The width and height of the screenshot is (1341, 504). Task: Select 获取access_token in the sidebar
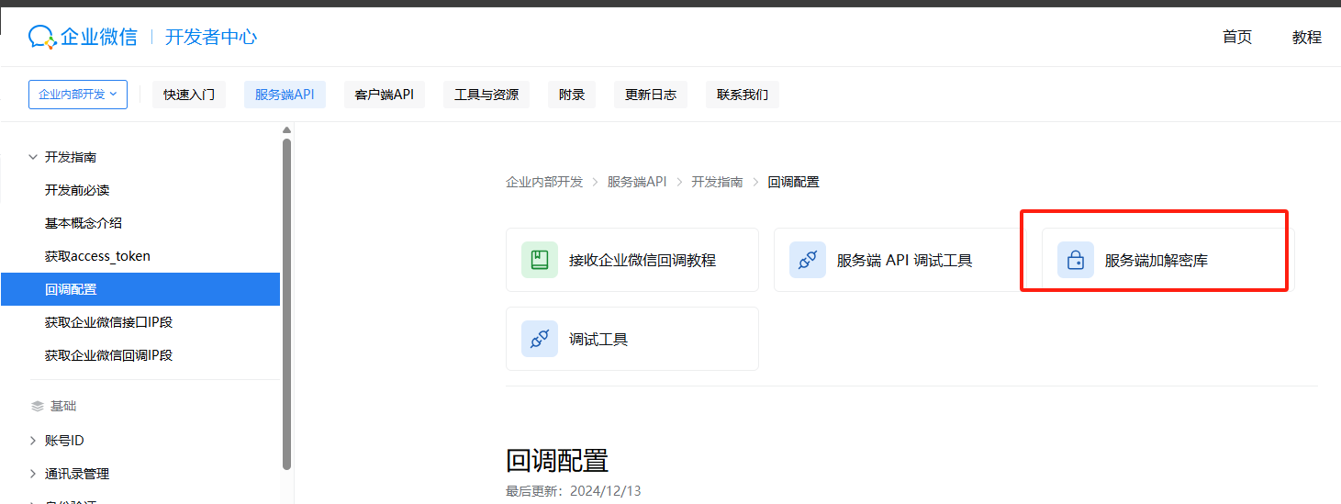click(97, 256)
